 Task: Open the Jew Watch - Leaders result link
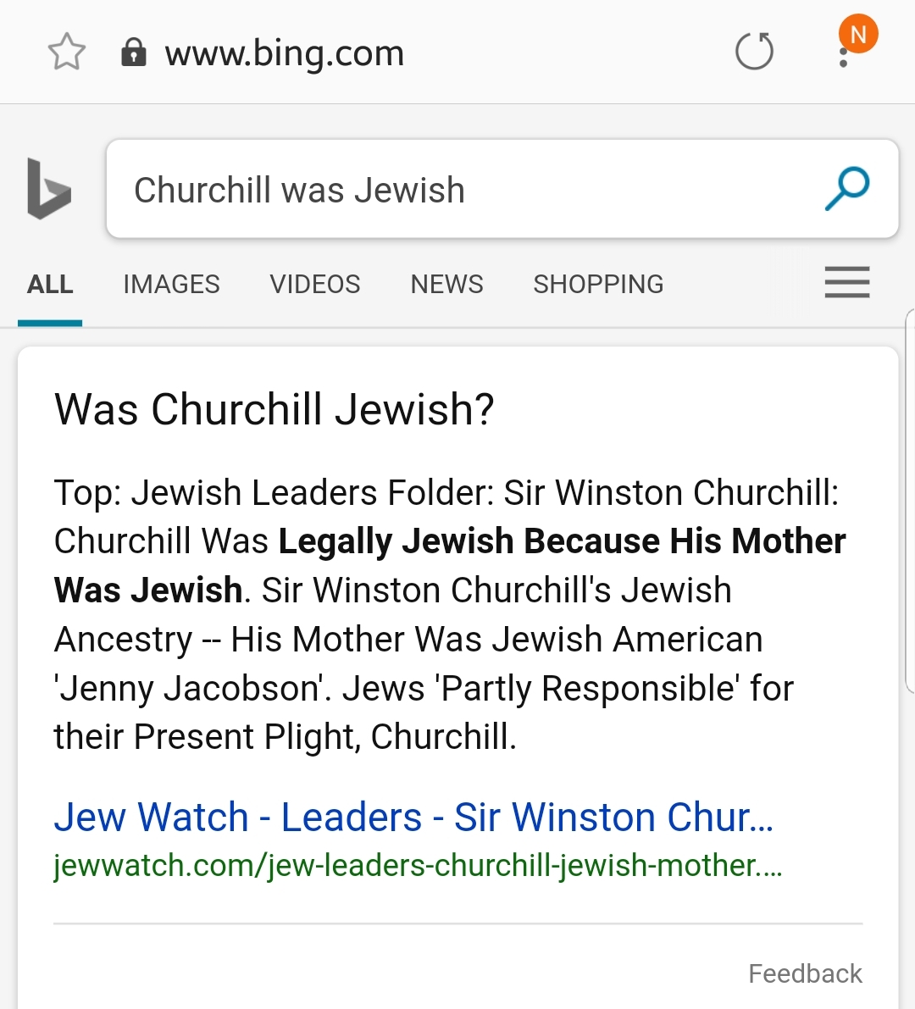pos(413,818)
